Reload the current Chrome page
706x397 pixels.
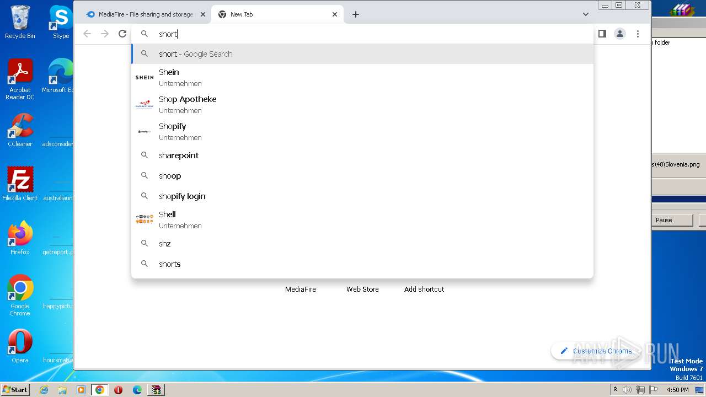(x=122, y=34)
